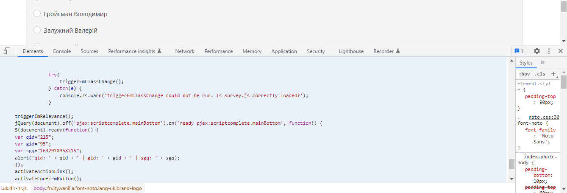Toggle the .cls element classes panel

coord(540,74)
